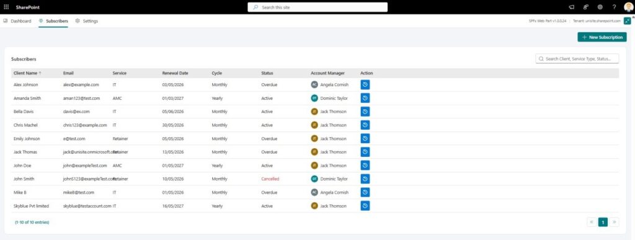Viewport: 635px width, 240px height.
Task: Sort by Client Name column header
Action: coord(27,73)
